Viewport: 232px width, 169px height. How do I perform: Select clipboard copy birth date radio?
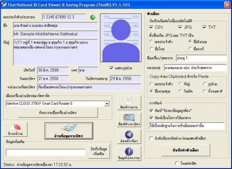[180, 91]
